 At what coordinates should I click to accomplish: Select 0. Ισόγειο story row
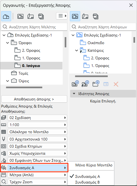click(31, 66)
